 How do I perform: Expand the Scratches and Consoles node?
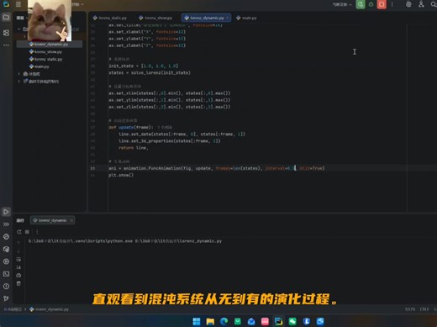click(x=18, y=82)
